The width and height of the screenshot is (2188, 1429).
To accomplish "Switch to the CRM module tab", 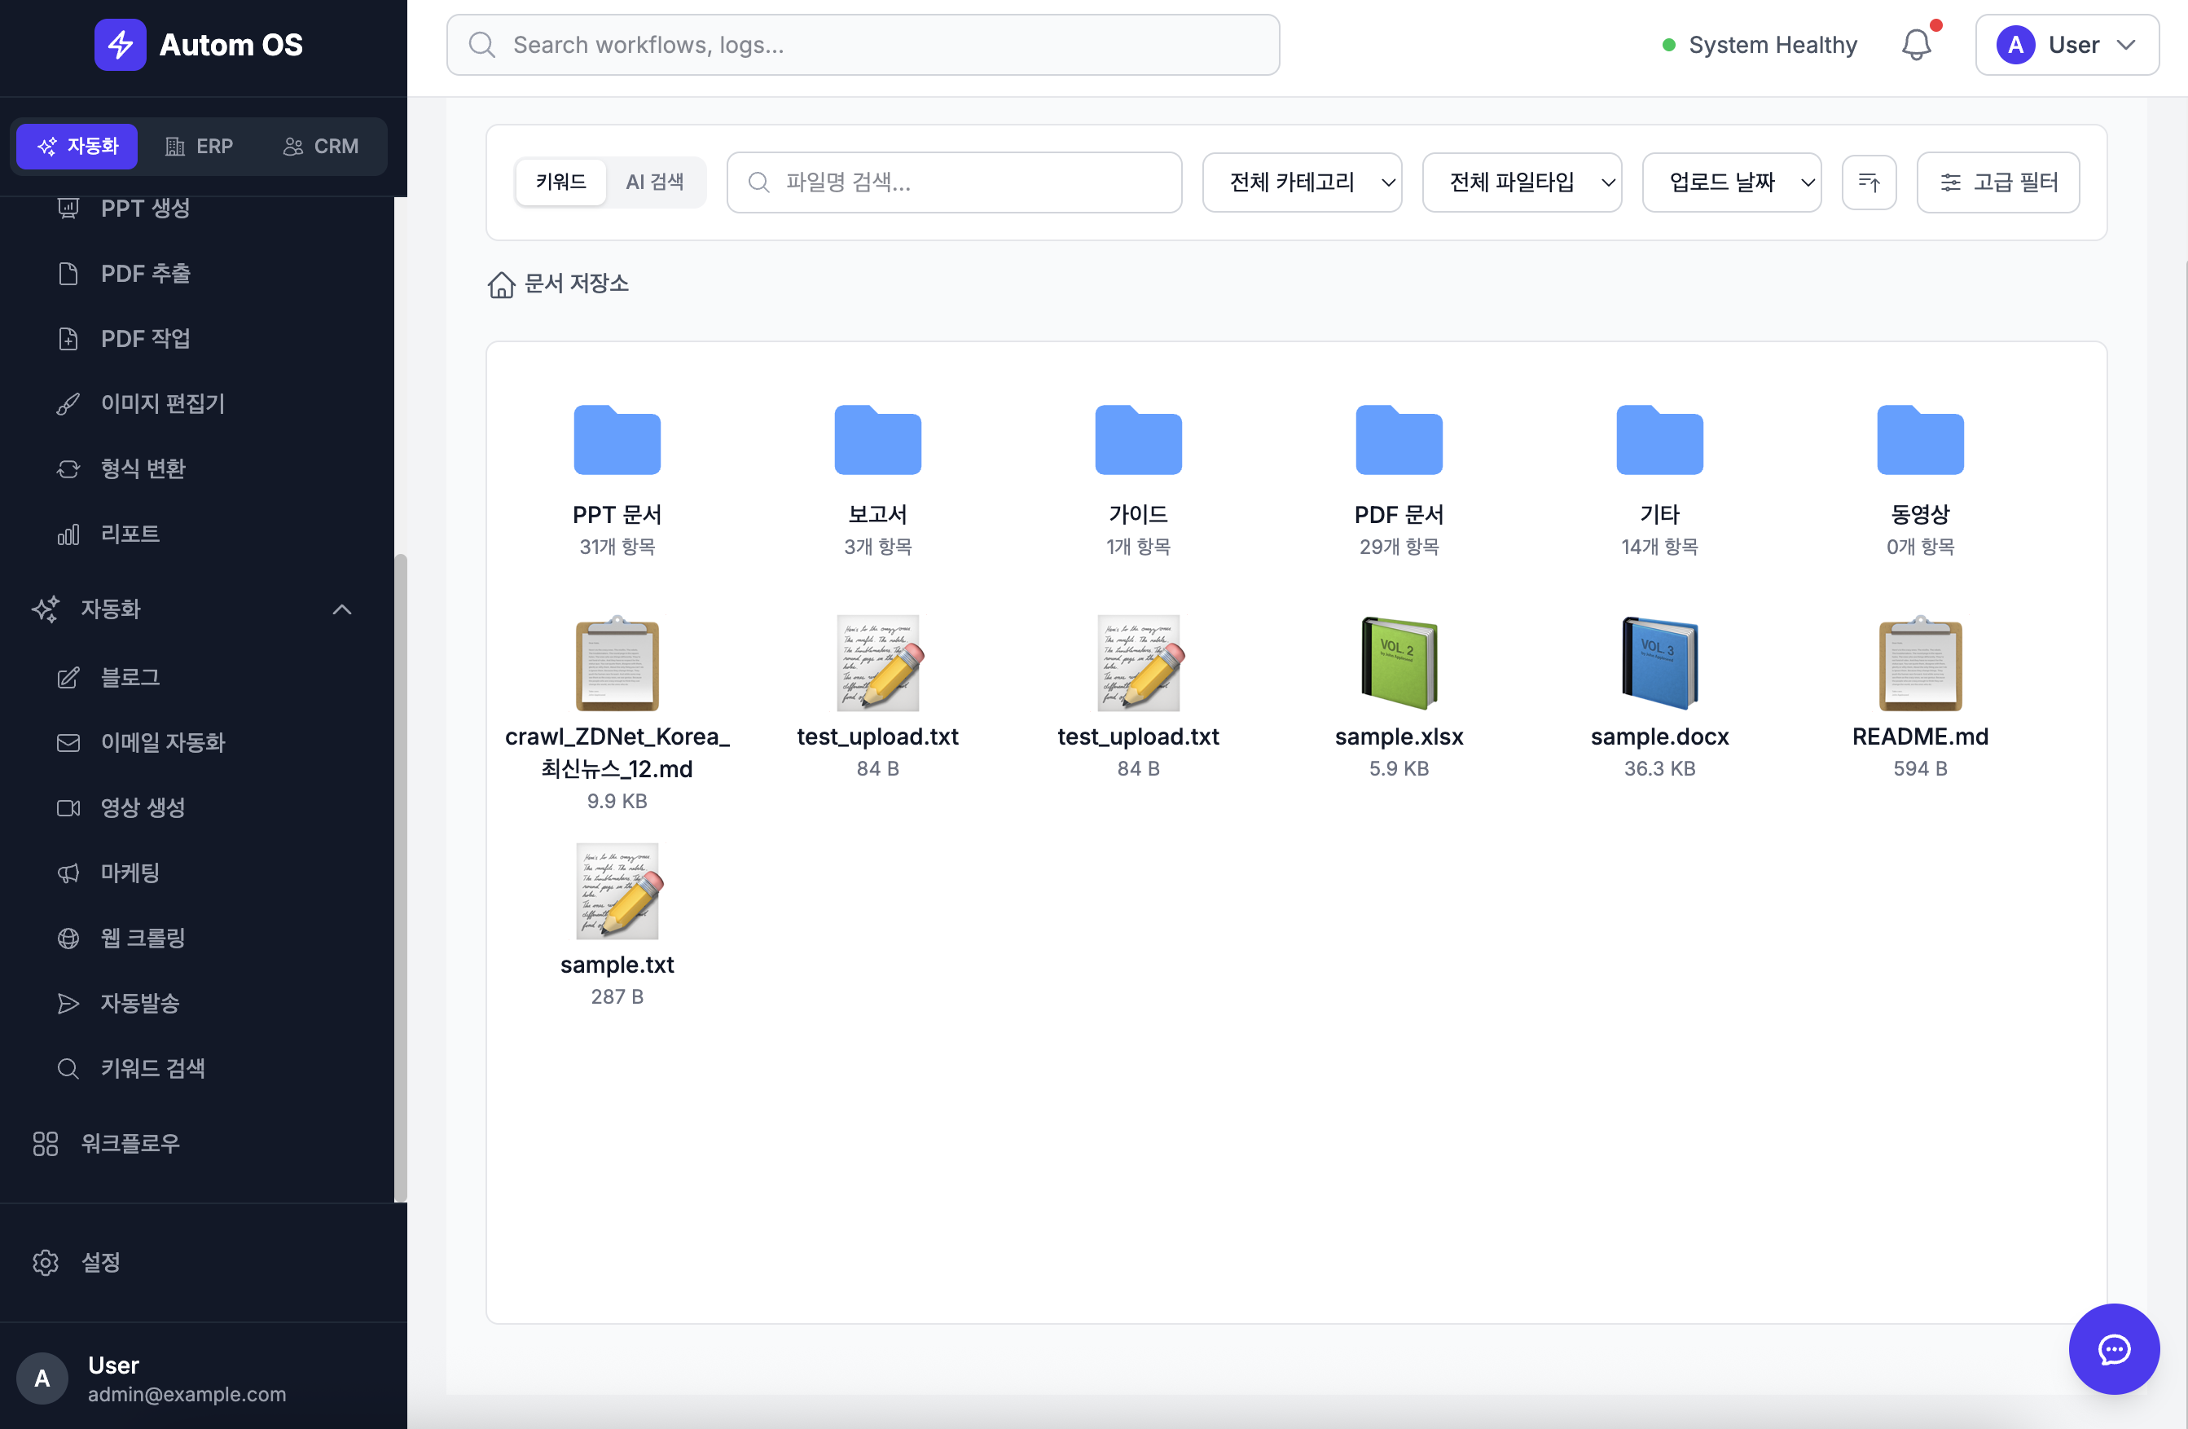I will click(x=321, y=146).
